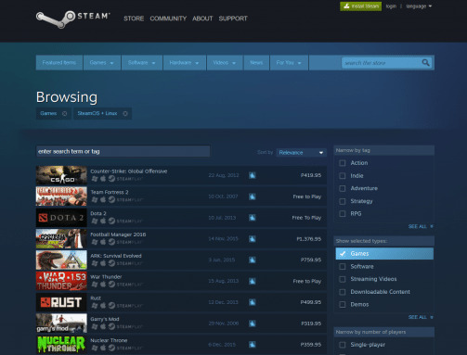This screenshot has width=467, height=355.
Task: Click the magnifier search icon in store search
Action: [x=425, y=63]
